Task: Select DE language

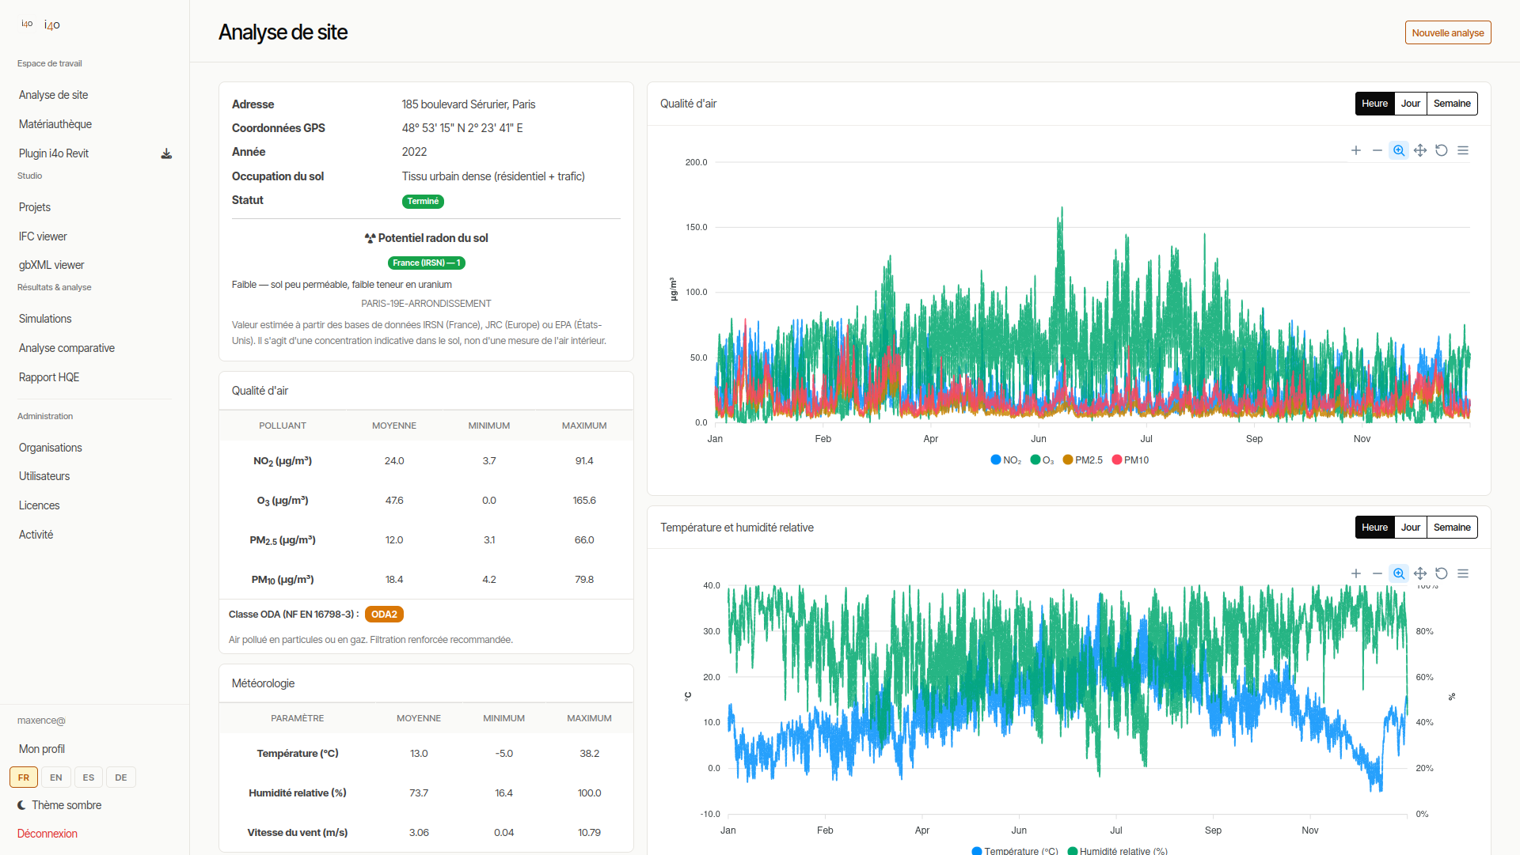Action: [121, 777]
